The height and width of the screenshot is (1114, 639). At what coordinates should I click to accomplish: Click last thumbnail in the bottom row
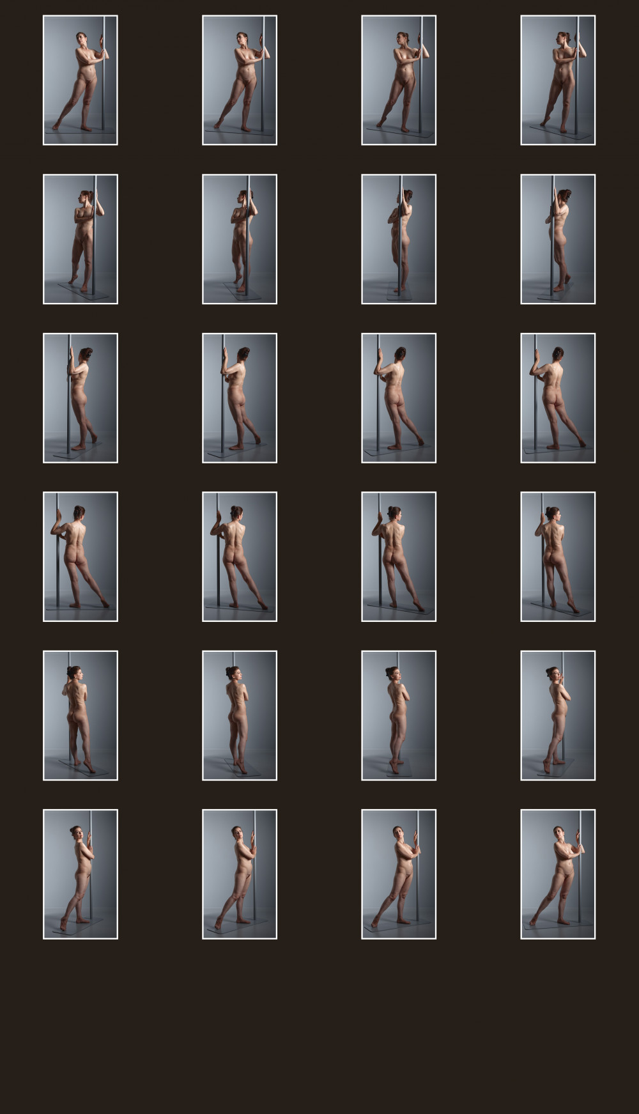click(558, 874)
